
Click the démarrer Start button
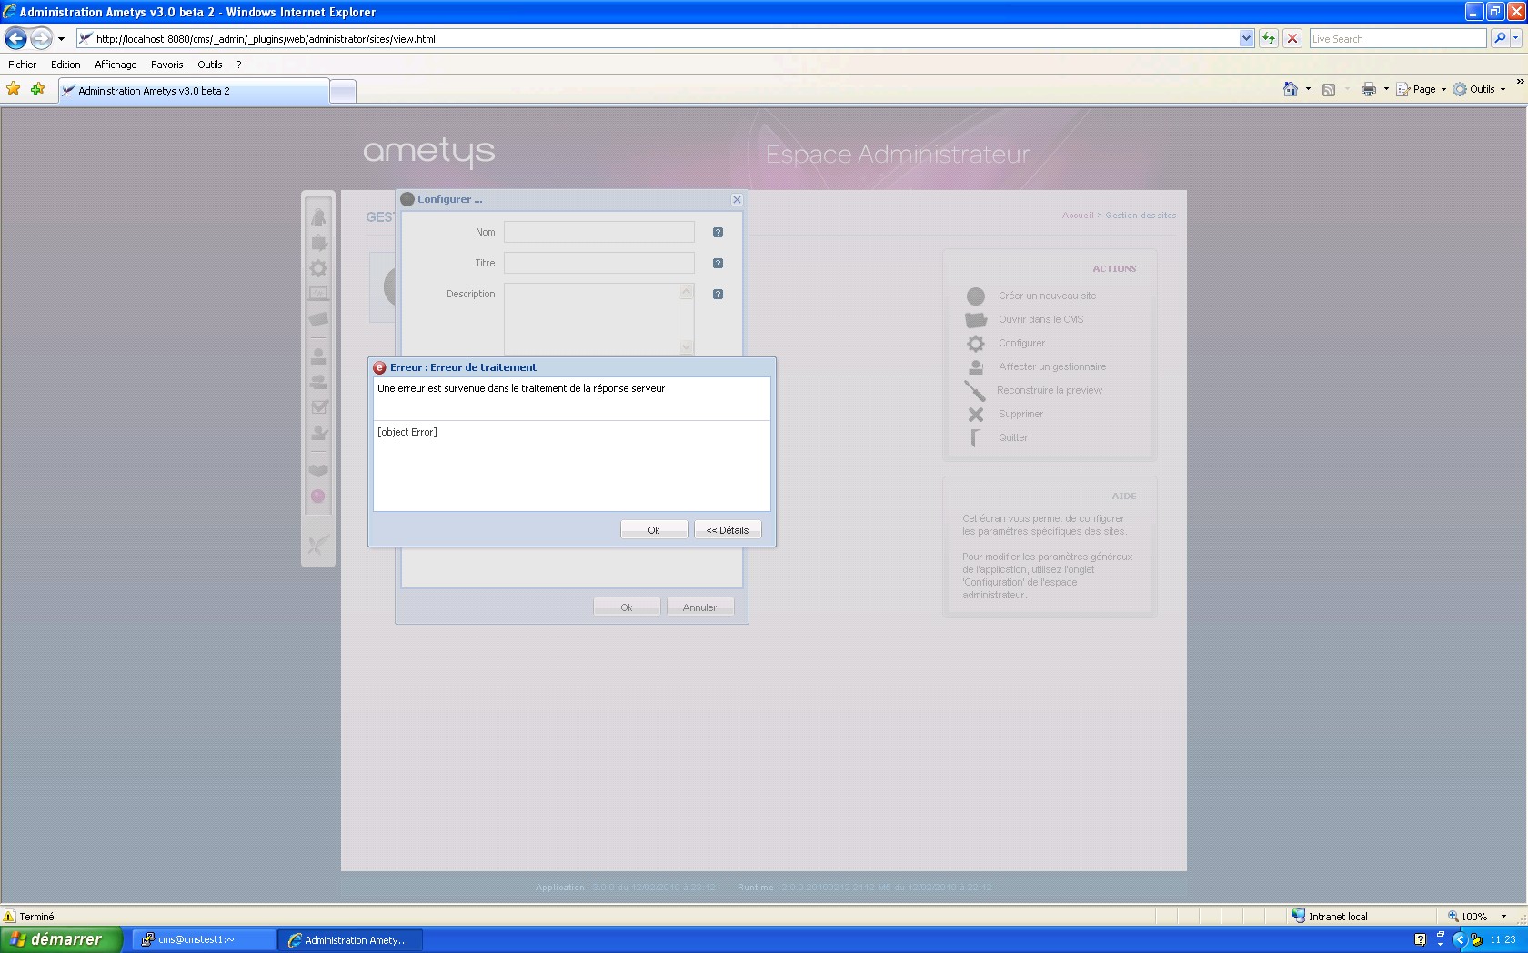(x=60, y=939)
